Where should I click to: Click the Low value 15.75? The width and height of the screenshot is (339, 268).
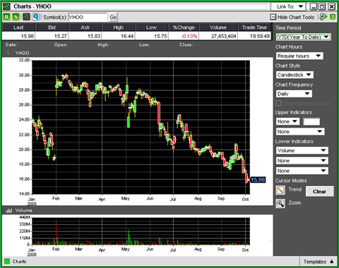160,36
